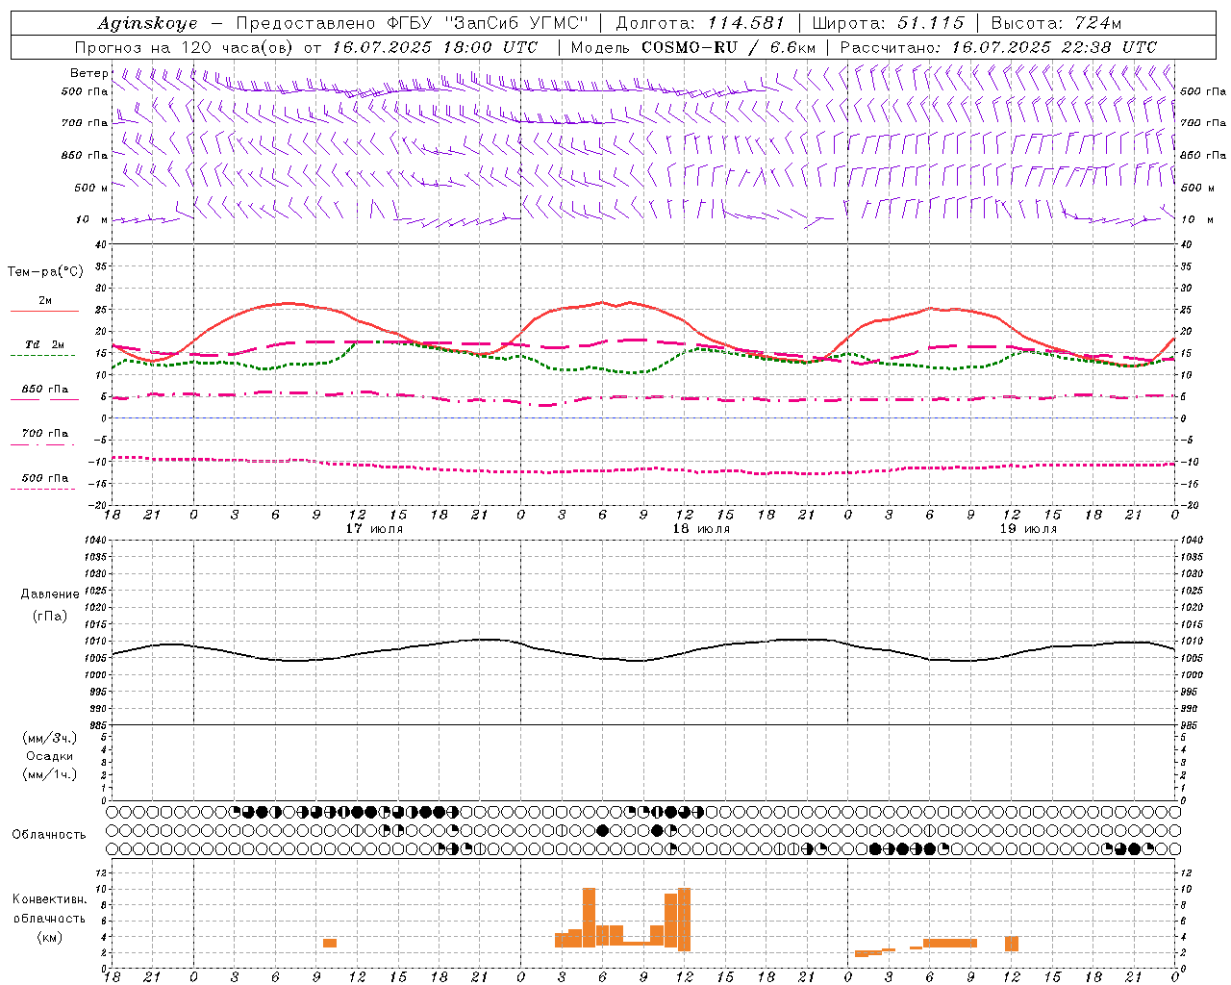
Task: Click the (гПа) pressure unit label
Action: click(50, 616)
